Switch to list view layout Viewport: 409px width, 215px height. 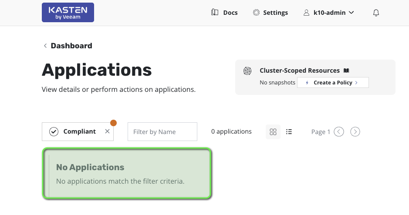click(x=289, y=132)
